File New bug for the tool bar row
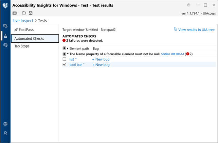 [x=101, y=65]
